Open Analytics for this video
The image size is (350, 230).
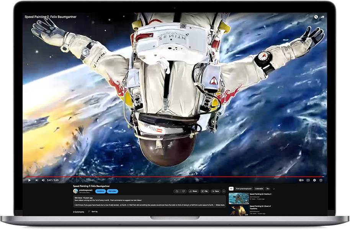(101, 191)
